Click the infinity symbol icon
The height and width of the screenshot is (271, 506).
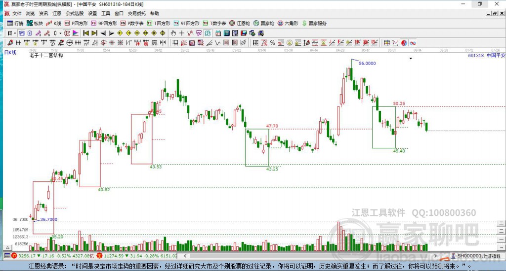tap(413, 43)
